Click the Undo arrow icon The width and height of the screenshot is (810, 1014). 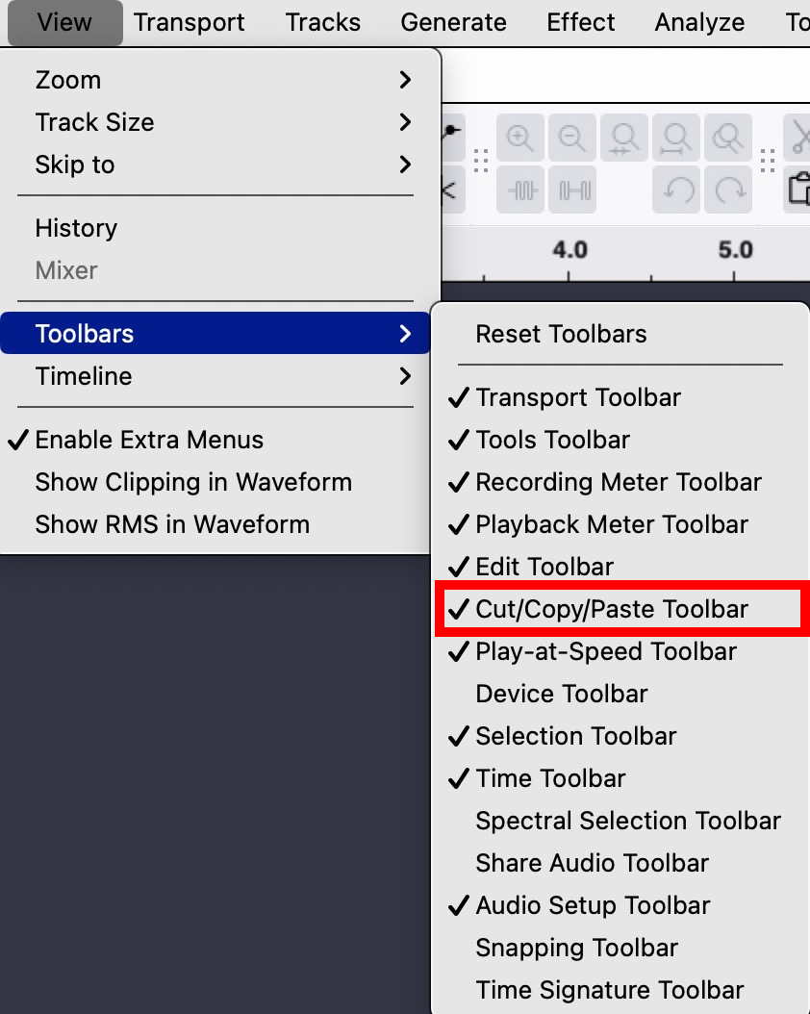point(676,190)
